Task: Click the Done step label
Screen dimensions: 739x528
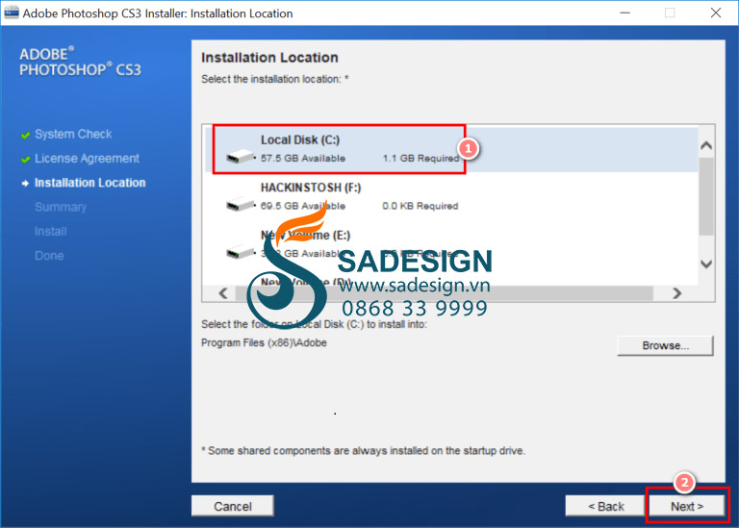Action: click(x=49, y=256)
